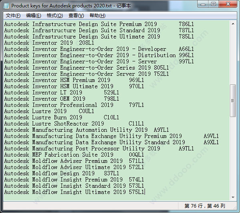
Task: Click Moldflow Design key 837L1
Action: pos(112,174)
